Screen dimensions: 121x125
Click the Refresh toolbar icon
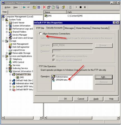coord(53,7)
